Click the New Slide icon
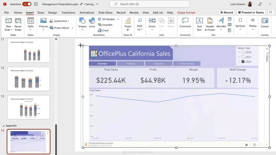Image resolution: width=276 pixels, height=155 pixels. [8, 21]
